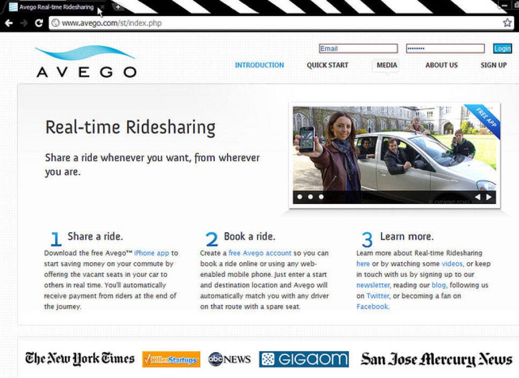This screenshot has height=378, width=519.
Task: Click the slideshow photo of the car
Action: point(394,155)
